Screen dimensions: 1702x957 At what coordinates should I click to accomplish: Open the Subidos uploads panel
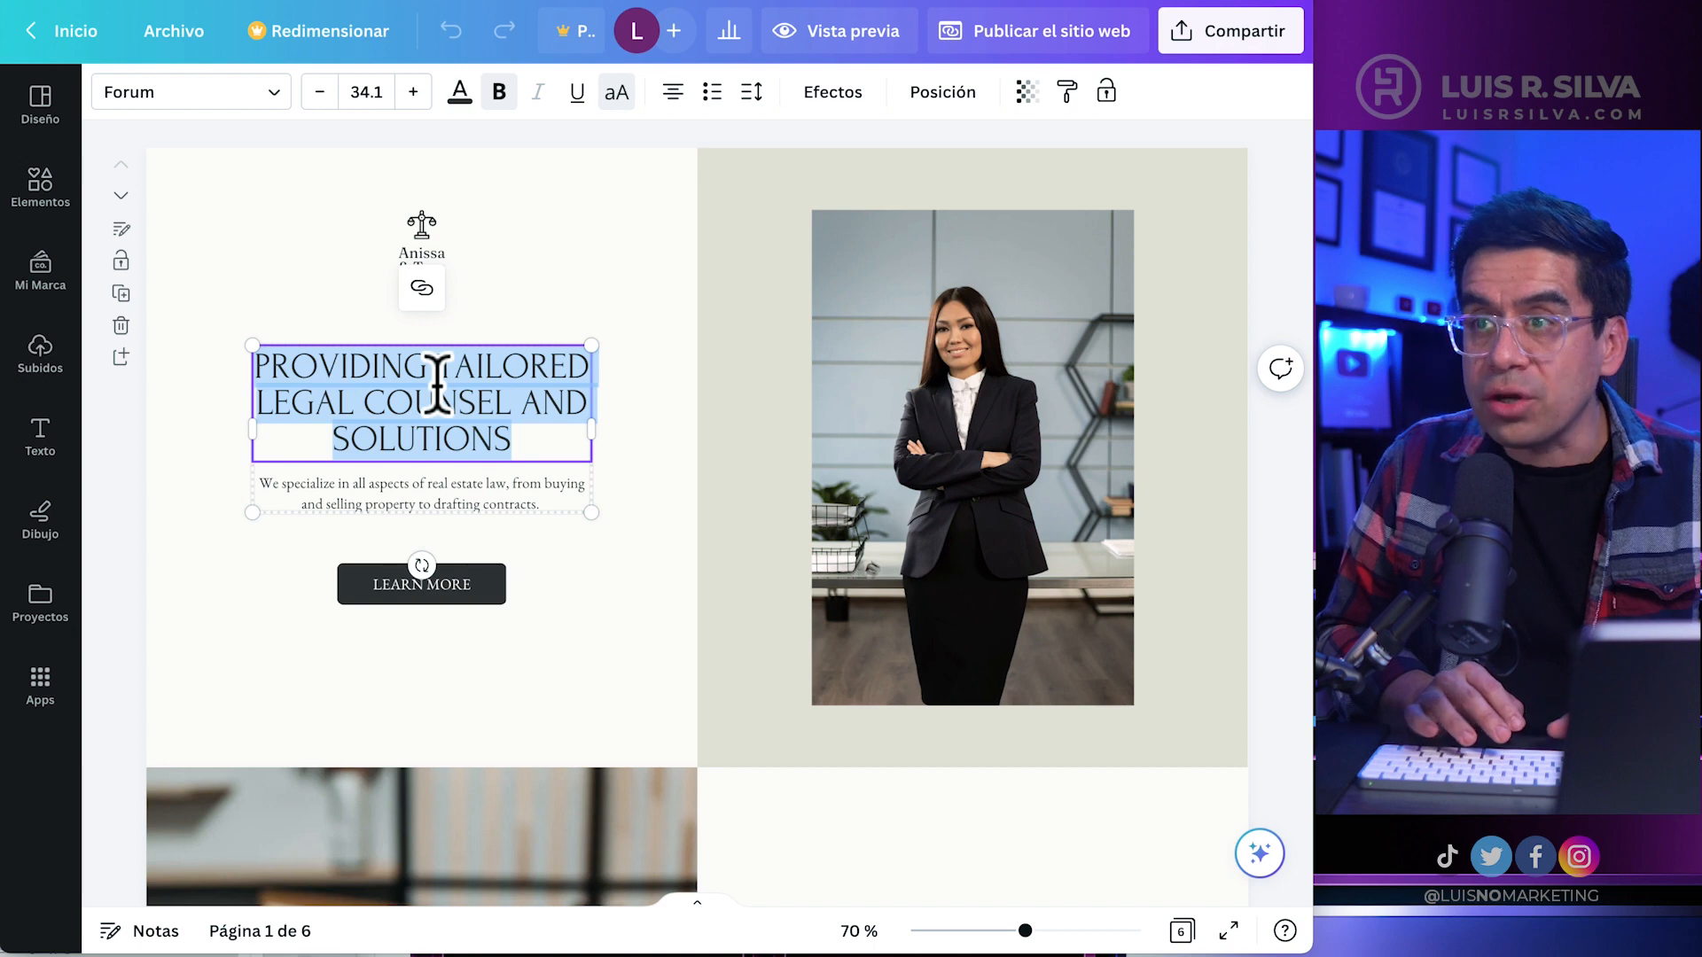(40, 354)
